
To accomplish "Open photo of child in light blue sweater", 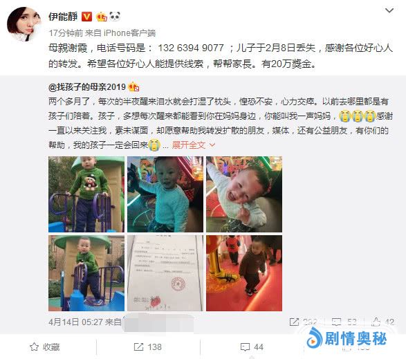I will [165, 194].
